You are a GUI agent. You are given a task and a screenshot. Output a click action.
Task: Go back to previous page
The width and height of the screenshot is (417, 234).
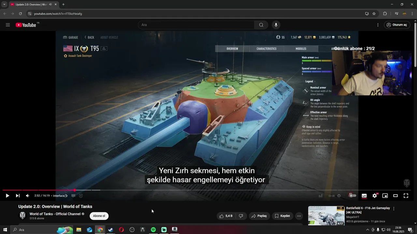tap(5, 14)
